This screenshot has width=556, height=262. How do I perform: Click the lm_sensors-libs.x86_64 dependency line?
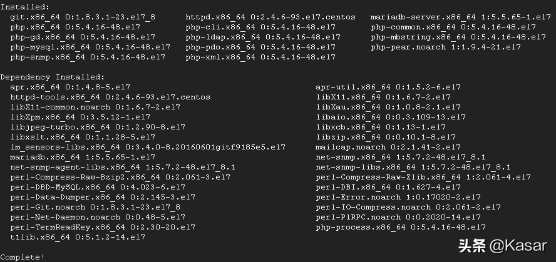point(148,147)
